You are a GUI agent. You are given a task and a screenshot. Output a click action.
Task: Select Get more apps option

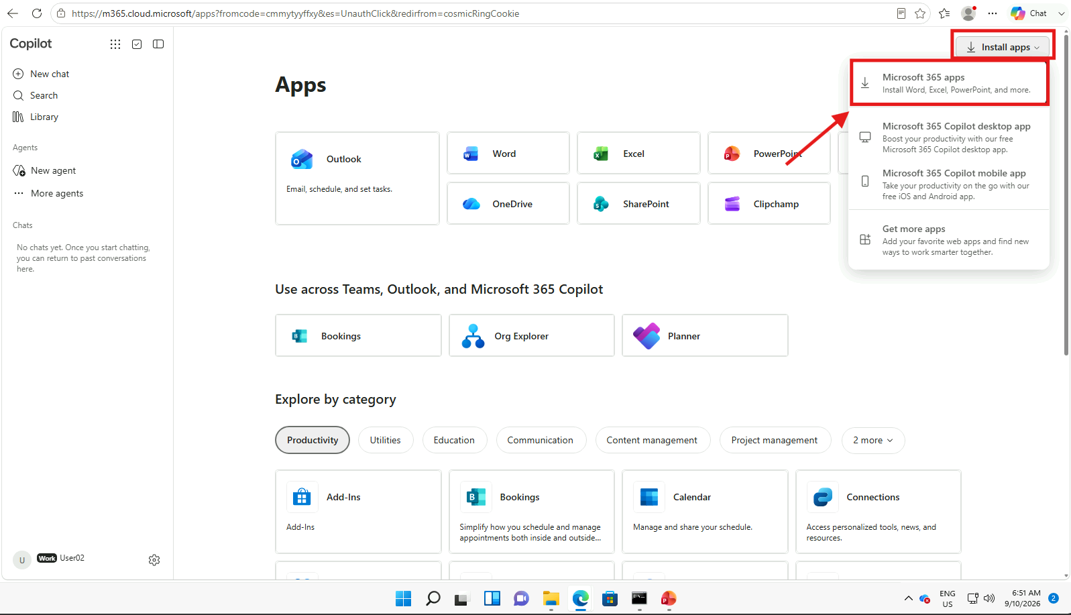[949, 240]
